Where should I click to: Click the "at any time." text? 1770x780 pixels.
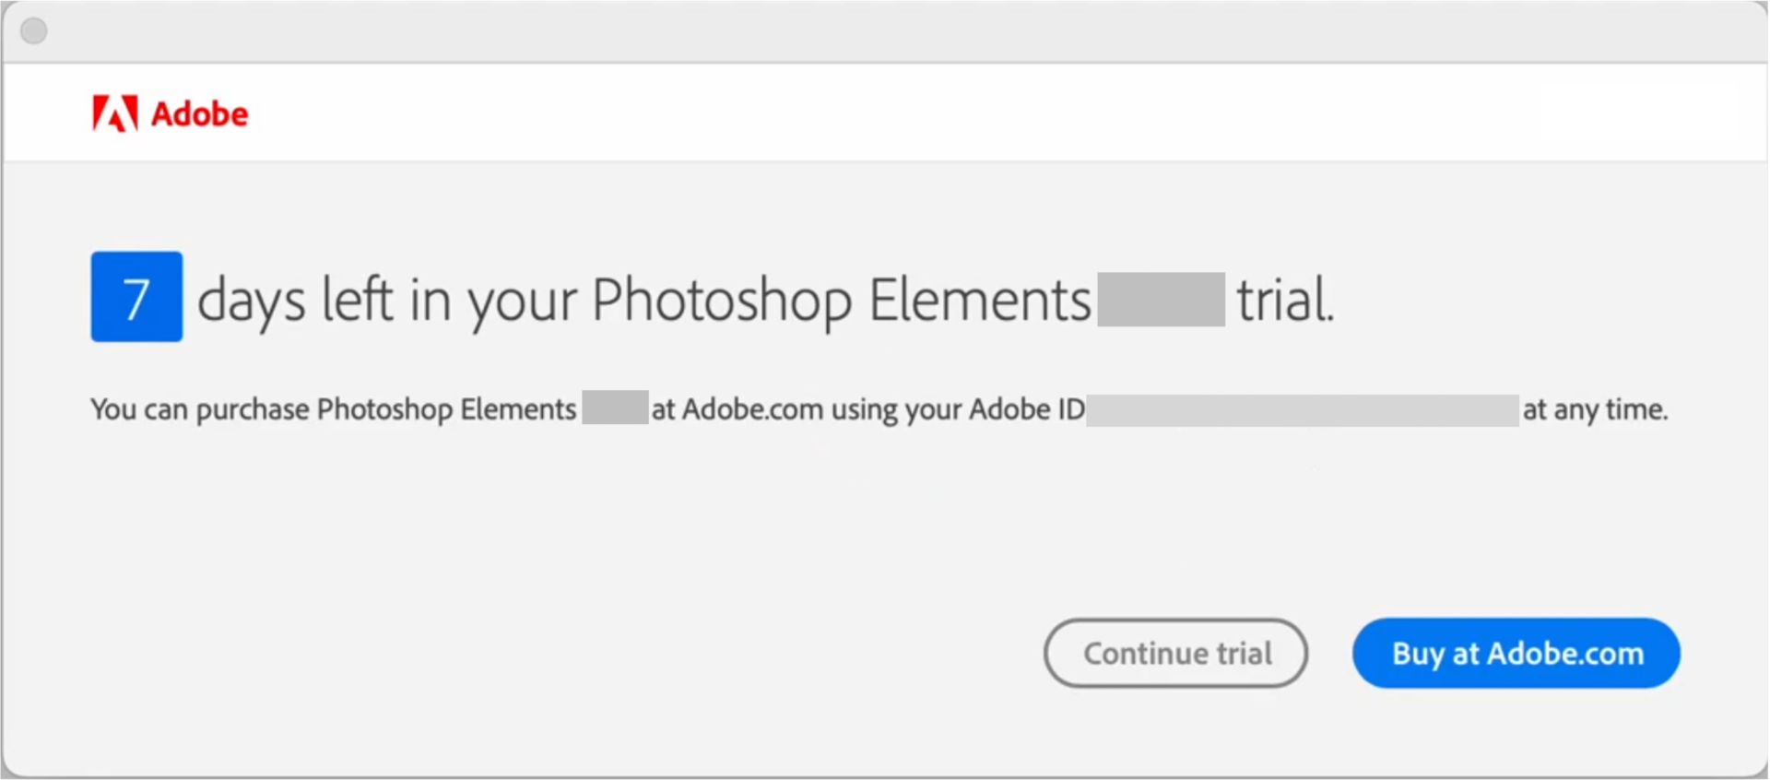[1595, 409]
